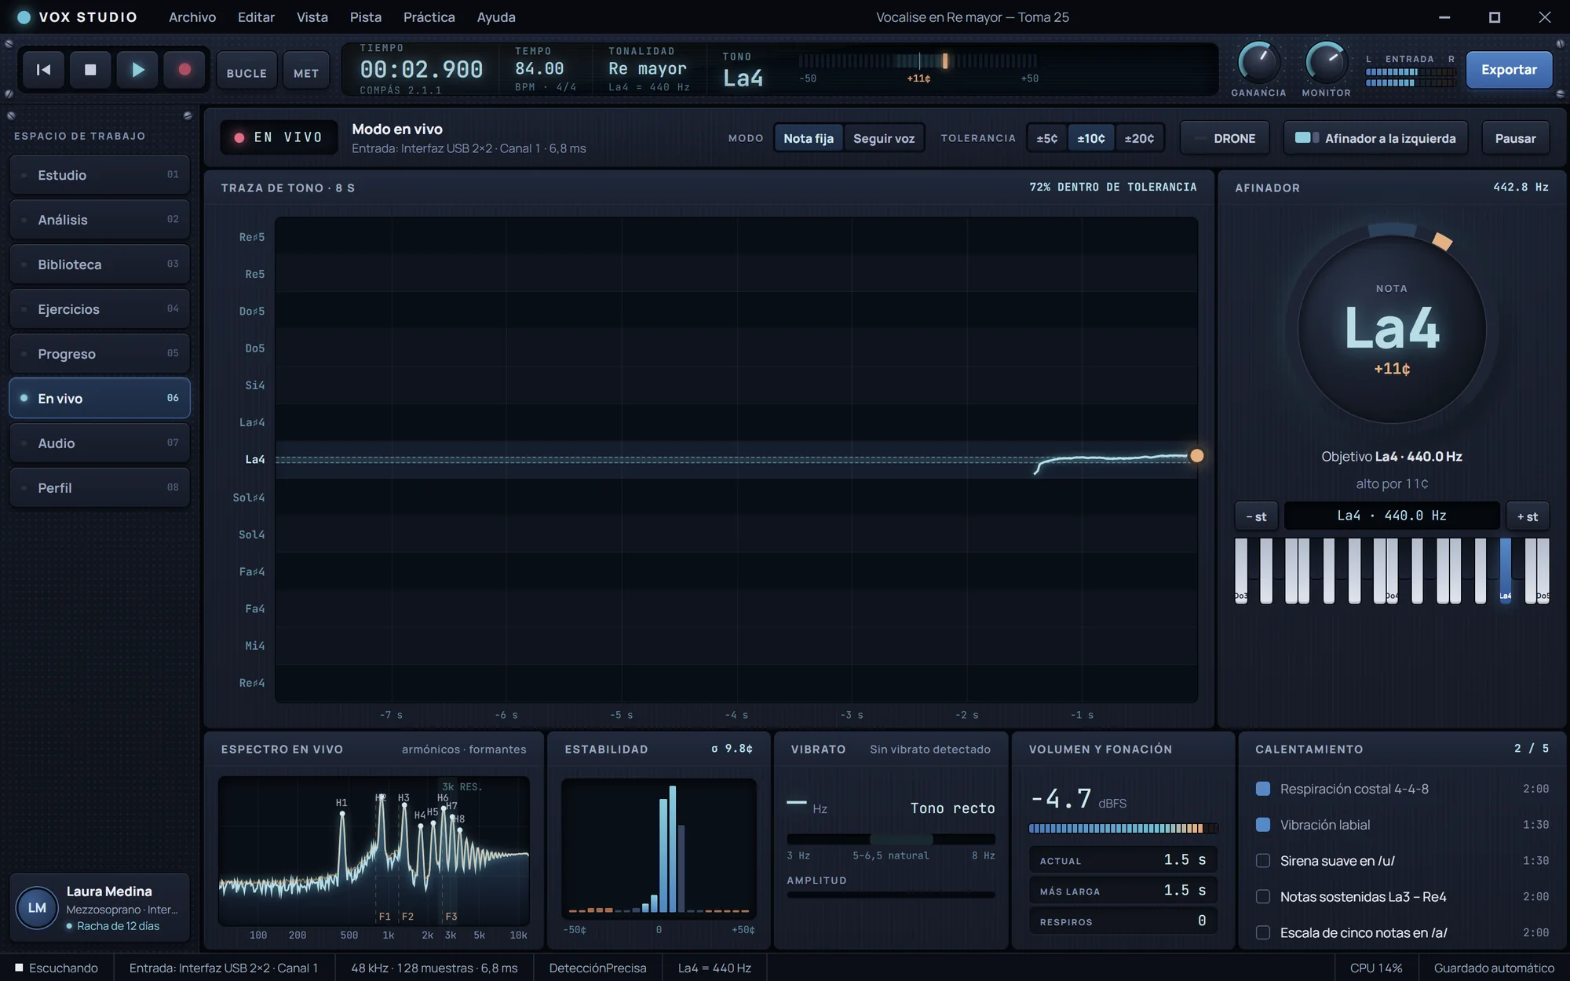Start playback with the play button
Screen dimensions: 1570x981
(x=137, y=70)
